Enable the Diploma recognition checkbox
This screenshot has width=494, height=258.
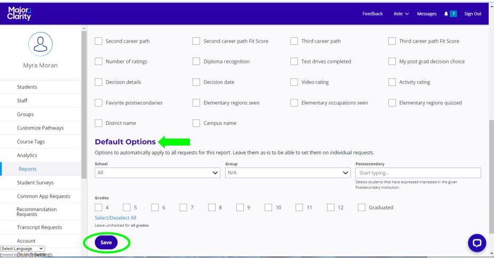tap(196, 61)
